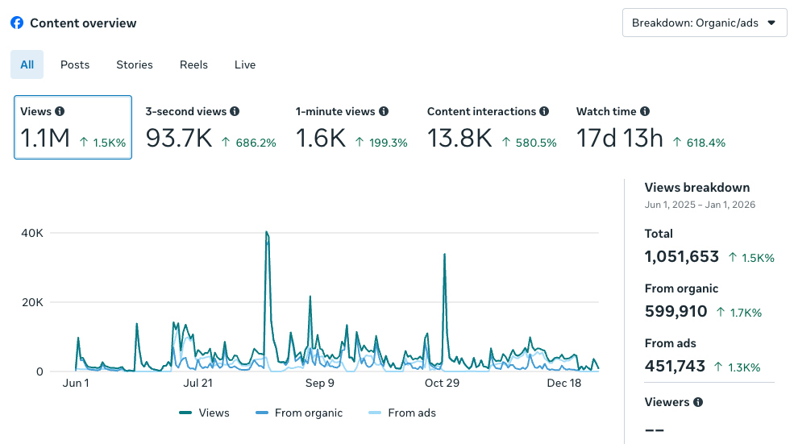Click info icon next to Views
794x448 pixels.
pos(60,112)
